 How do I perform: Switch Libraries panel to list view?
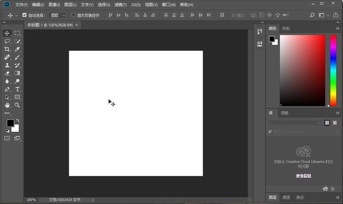334,123
